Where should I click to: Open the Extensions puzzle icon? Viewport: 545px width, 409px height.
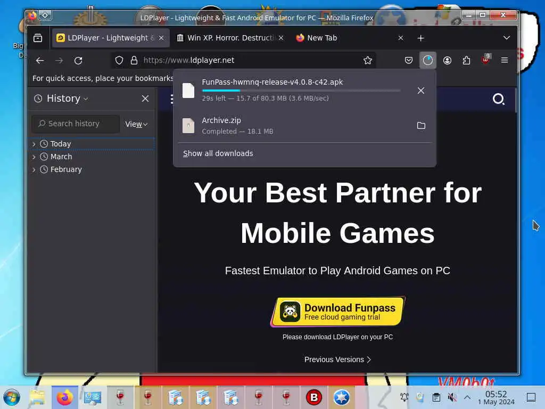pyautogui.click(x=466, y=61)
